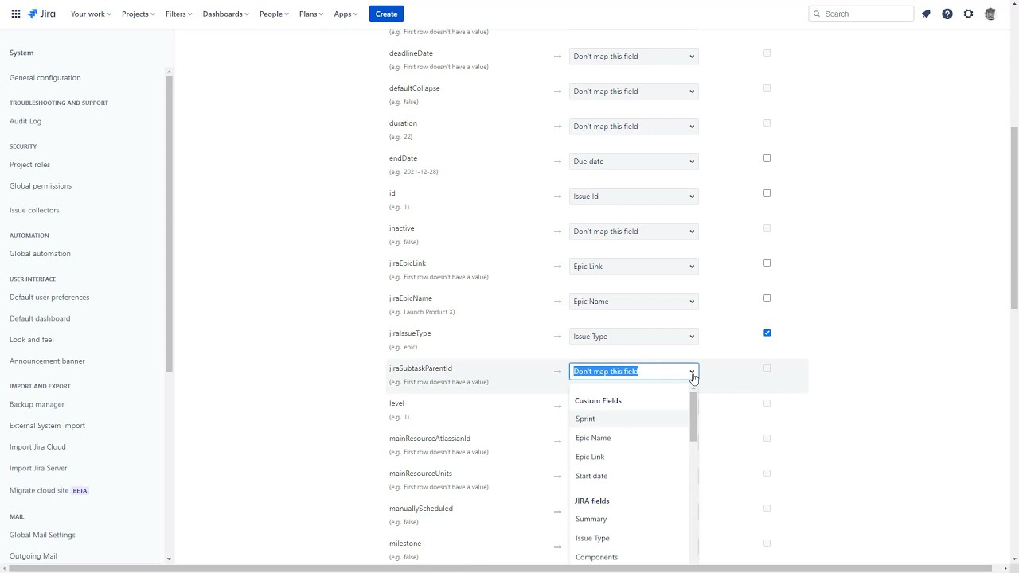Viewport: 1019px width, 573px height.
Task: Toggle the duration row checkbox
Action: tap(767, 123)
